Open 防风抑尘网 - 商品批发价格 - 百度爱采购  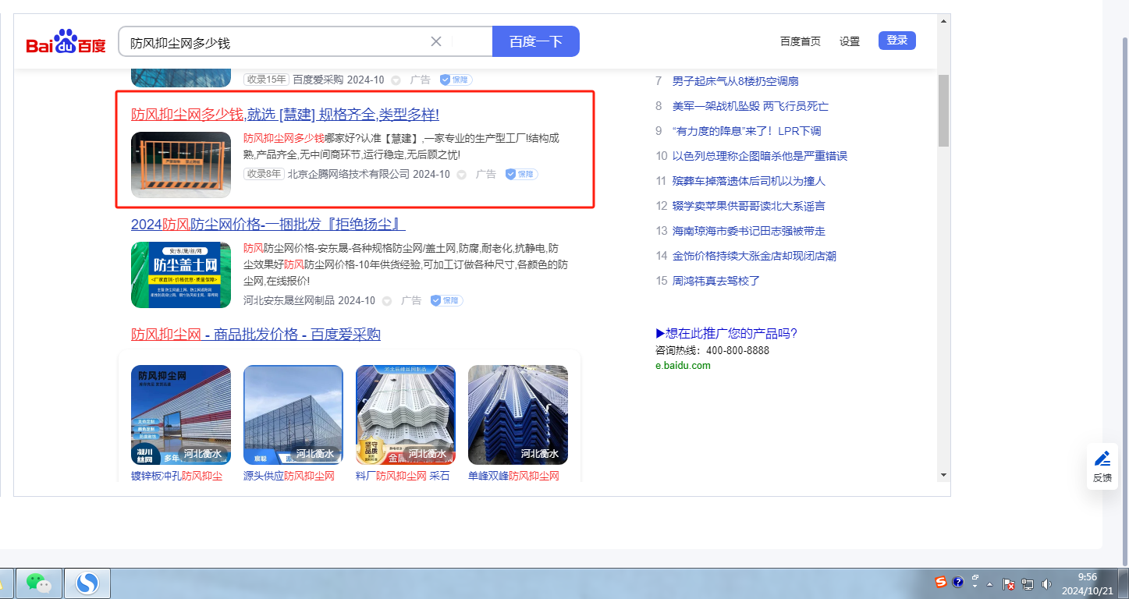click(x=256, y=335)
